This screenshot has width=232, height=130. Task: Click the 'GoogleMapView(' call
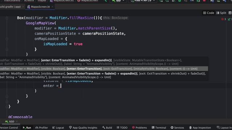click(x=41, y=23)
